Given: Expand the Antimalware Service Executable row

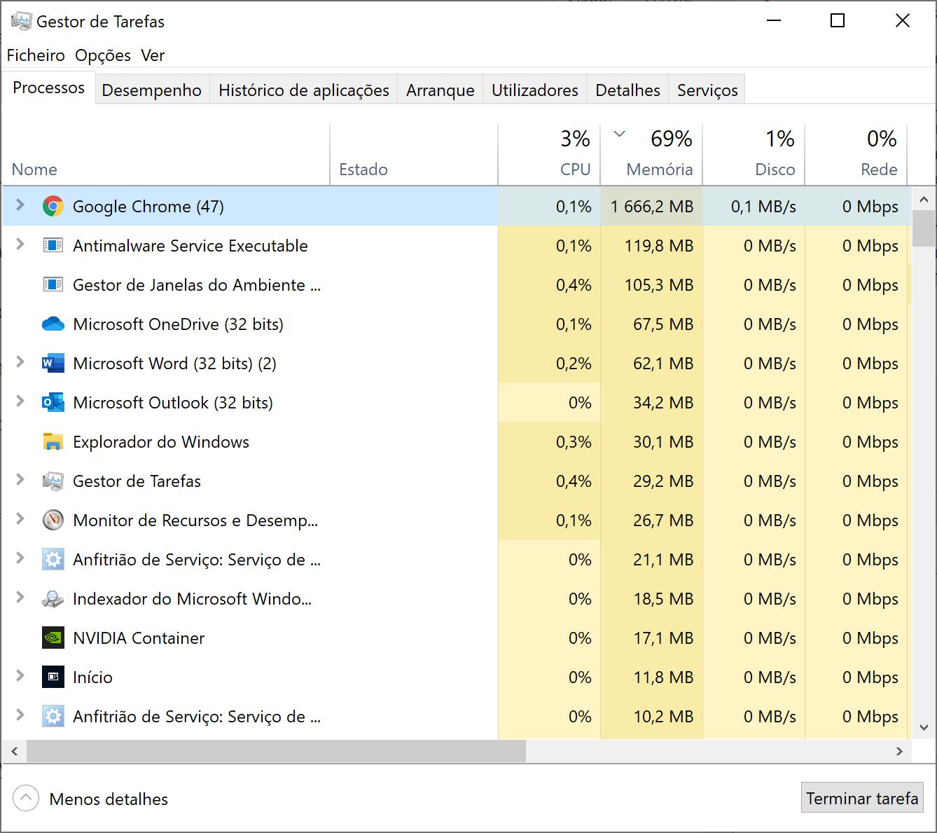Looking at the screenshot, I should click(20, 245).
